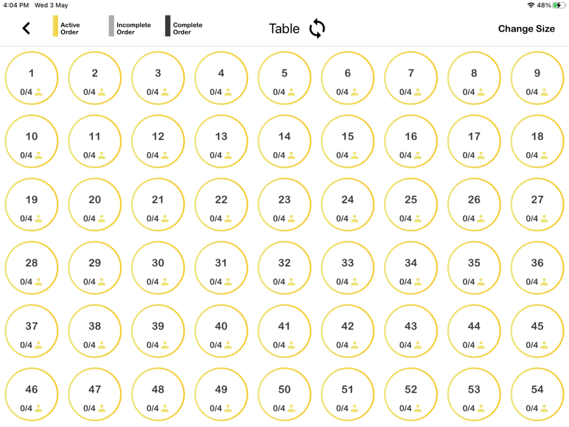The width and height of the screenshot is (569, 427).
Task: Tap the seat icon on table 5
Action: (x=291, y=92)
